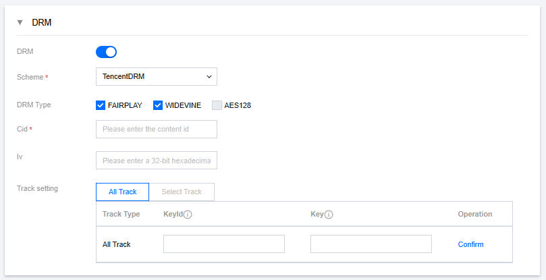The height and width of the screenshot is (280, 546).
Task: Click the Track Type column header
Action: click(x=121, y=214)
